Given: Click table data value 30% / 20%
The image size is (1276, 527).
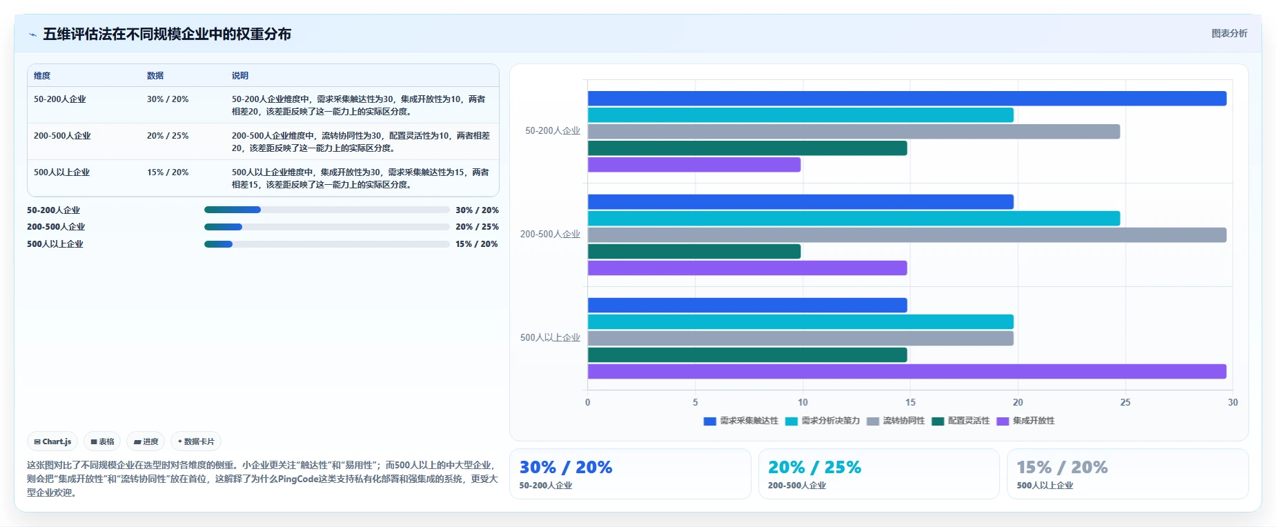Looking at the screenshot, I should point(168,99).
